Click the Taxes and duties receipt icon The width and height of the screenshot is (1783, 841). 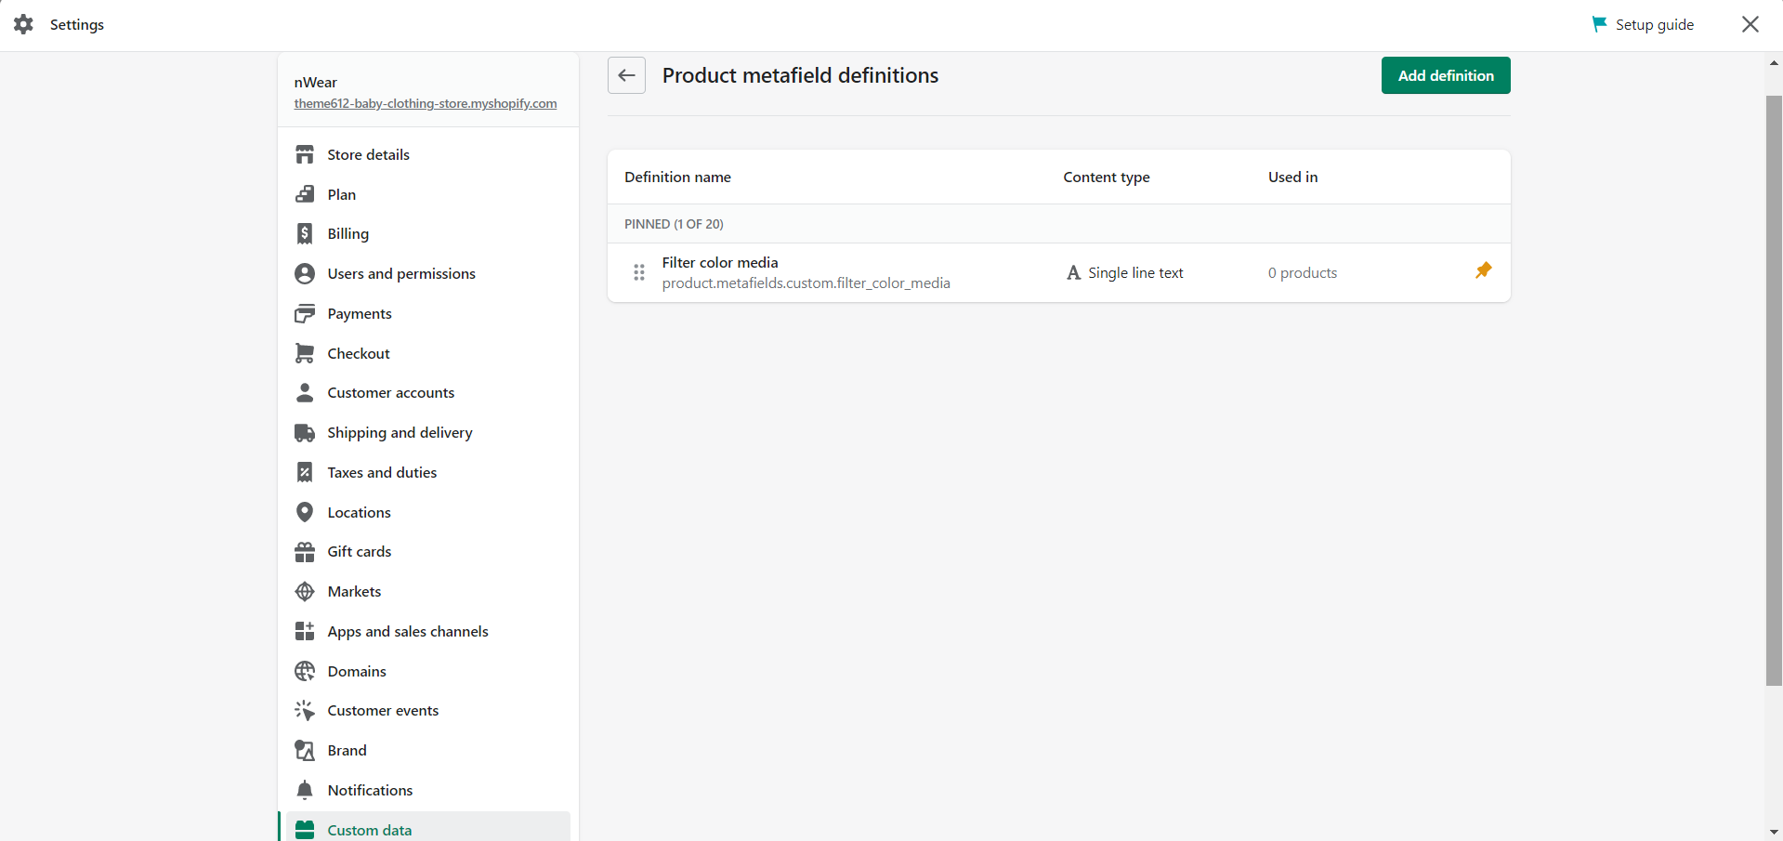pos(305,472)
